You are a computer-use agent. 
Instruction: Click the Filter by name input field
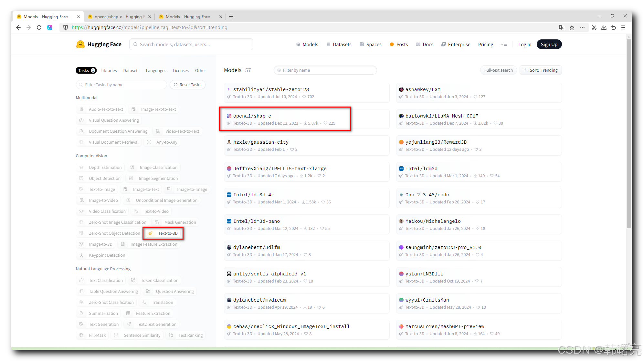click(325, 70)
